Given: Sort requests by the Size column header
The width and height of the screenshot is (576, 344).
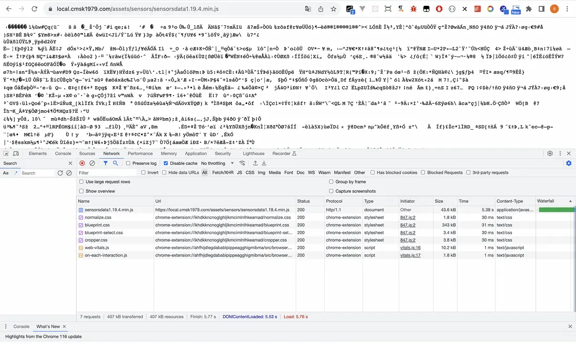Looking at the screenshot, I should click(x=444, y=201).
